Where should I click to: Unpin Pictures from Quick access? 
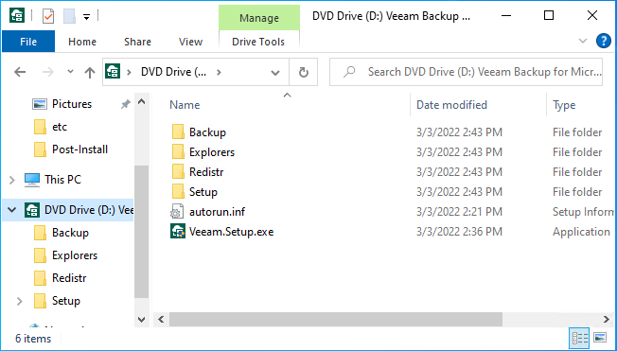125,104
